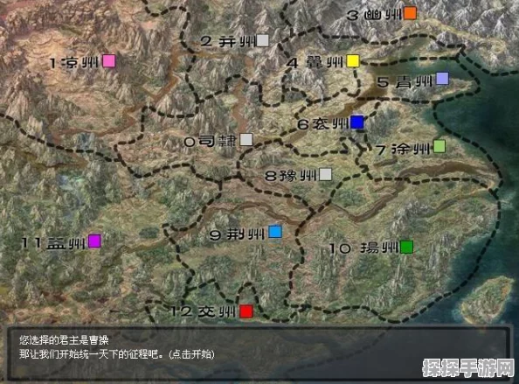The width and height of the screenshot is (519, 384).
Task: Select the 0 司隶 province label
Action: point(211,142)
